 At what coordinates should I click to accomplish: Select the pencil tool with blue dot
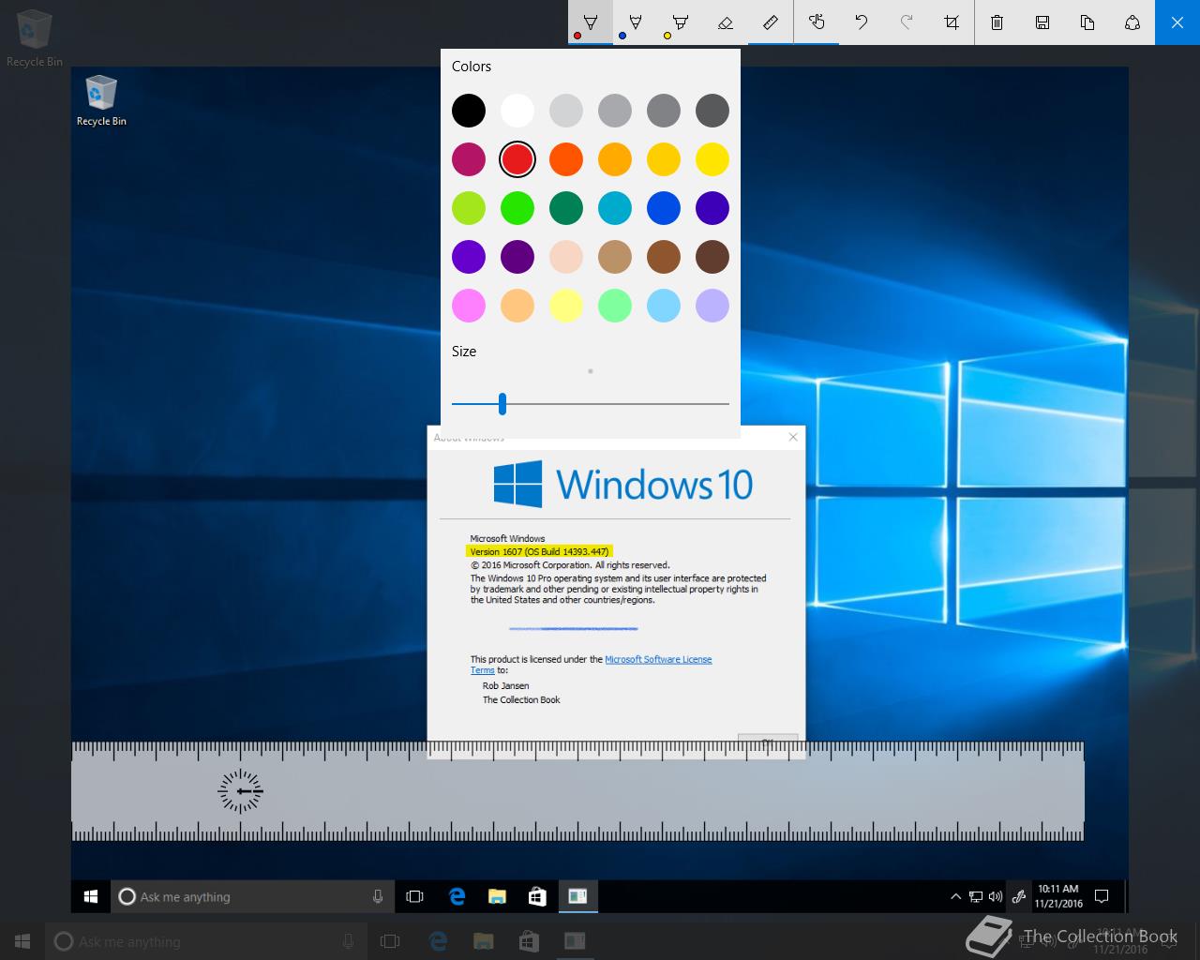pyautogui.click(x=636, y=22)
